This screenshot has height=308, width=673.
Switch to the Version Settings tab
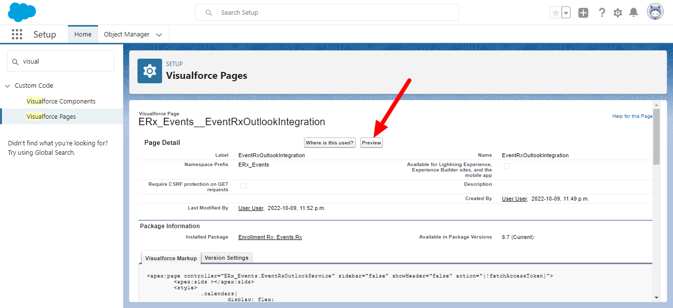pos(227,258)
